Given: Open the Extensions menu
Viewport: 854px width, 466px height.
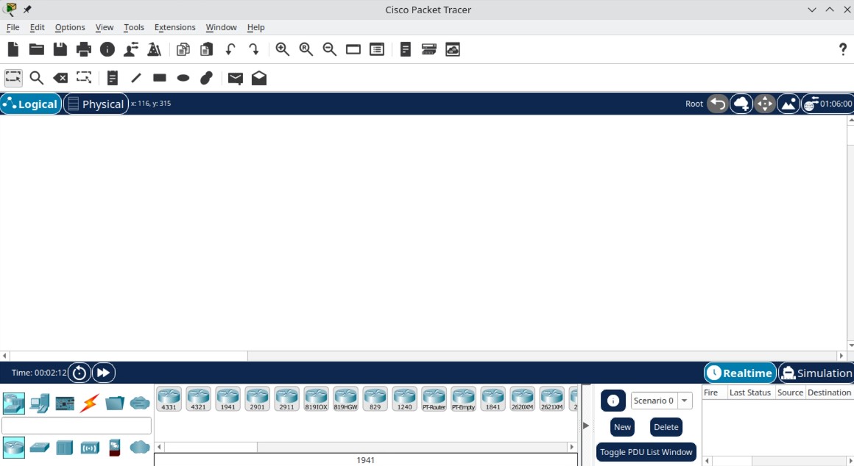Looking at the screenshot, I should tap(174, 27).
